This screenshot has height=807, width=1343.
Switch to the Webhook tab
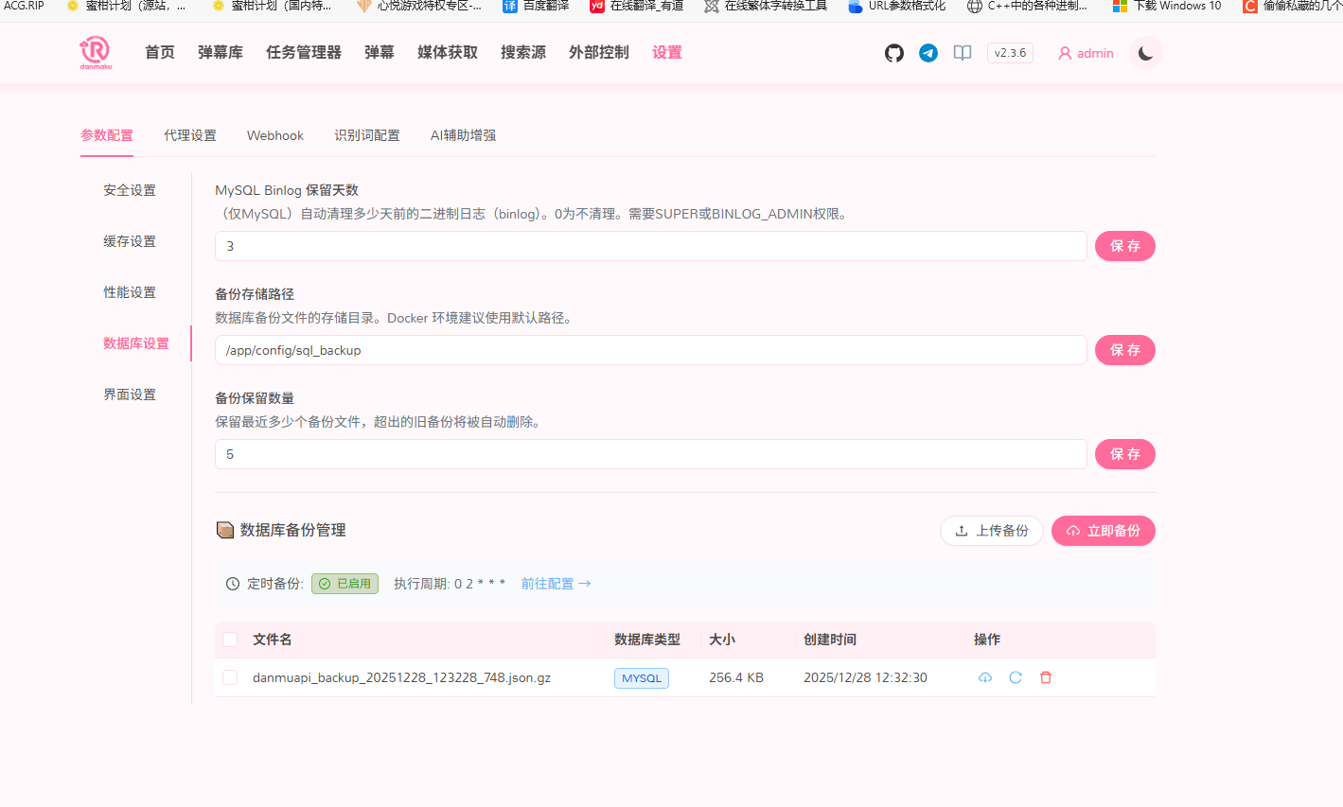coord(274,135)
